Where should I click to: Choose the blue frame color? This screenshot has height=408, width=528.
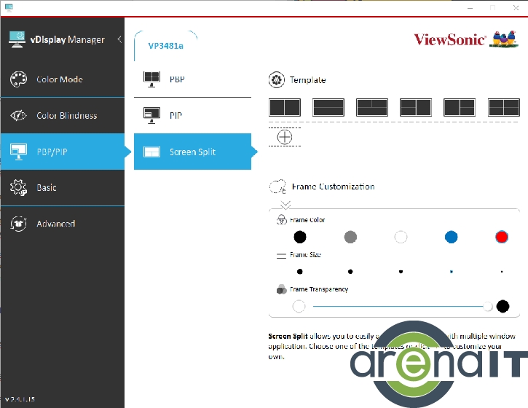452,237
